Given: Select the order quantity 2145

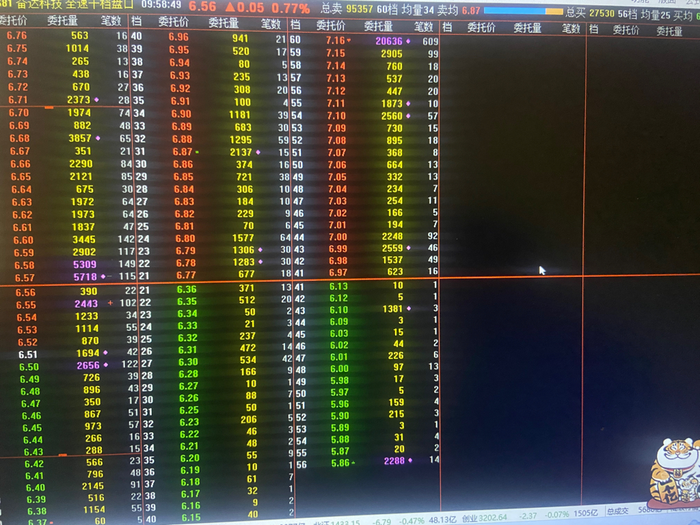Looking at the screenshot, I should 93,486.
